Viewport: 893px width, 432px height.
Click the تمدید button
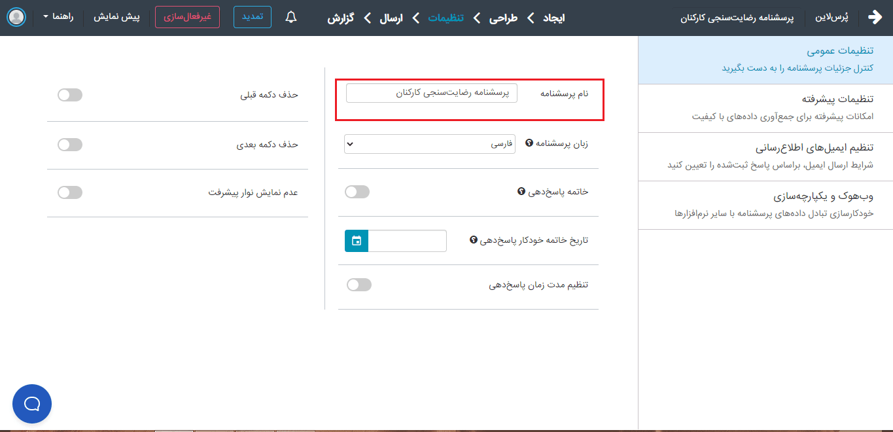[253, 17]
